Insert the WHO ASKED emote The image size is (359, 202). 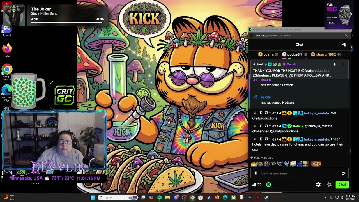(x=316, y=164)
